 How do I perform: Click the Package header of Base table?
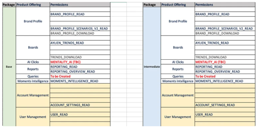coord(9,5)
